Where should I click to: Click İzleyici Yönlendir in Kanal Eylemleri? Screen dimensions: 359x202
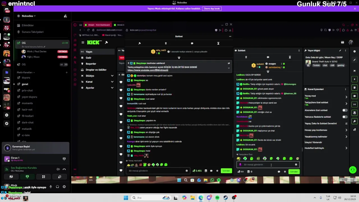tap(313, 142)
